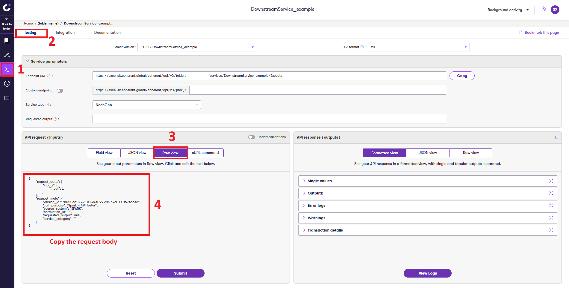Click the API Tester terminal sidebar icon

(x=7, y=70)
